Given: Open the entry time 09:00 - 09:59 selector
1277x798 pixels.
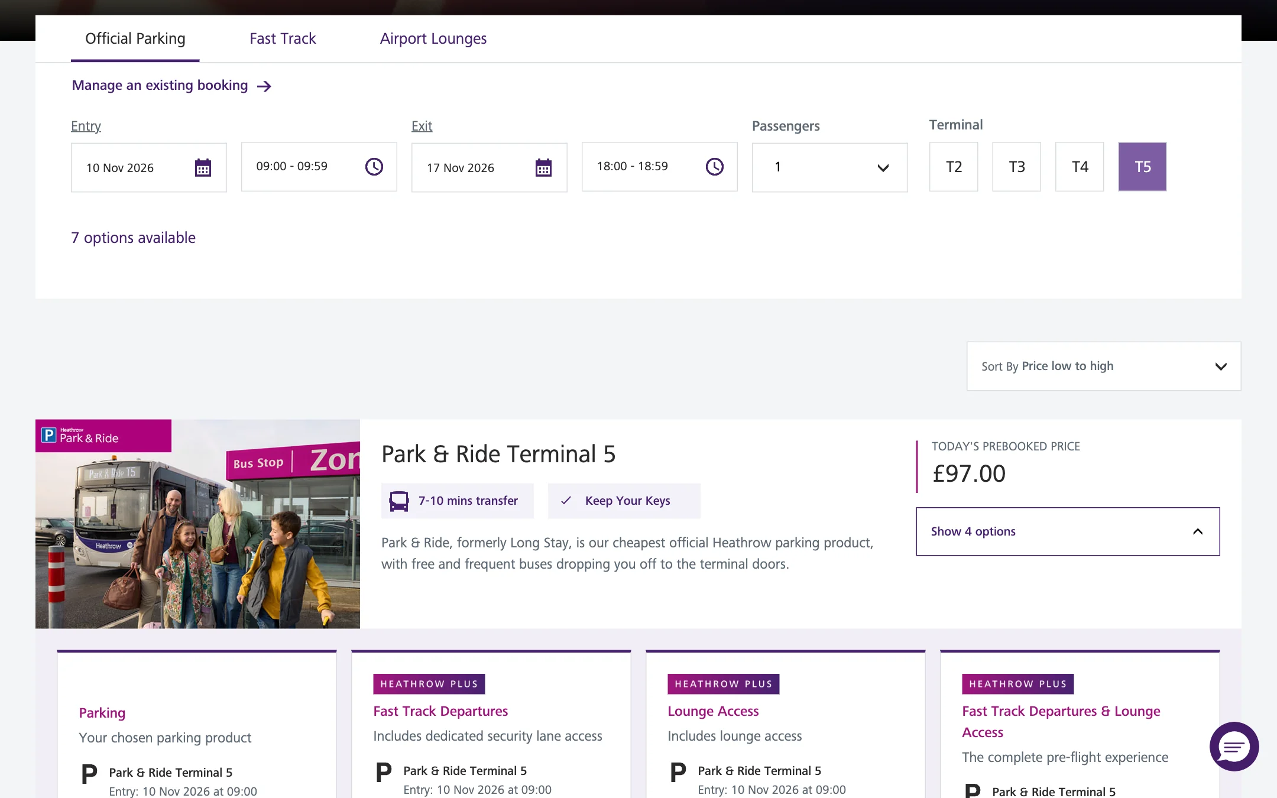Looking at the screenshot, I should pyautogui.click(x=319, y=167).
